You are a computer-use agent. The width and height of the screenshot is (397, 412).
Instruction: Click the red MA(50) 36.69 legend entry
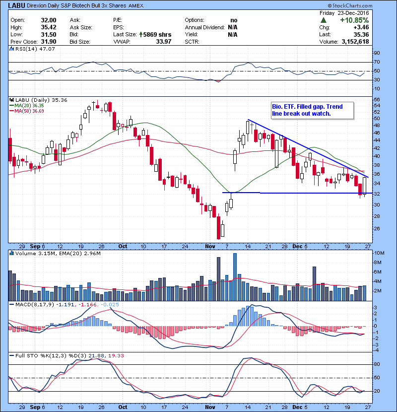point(26,111)
